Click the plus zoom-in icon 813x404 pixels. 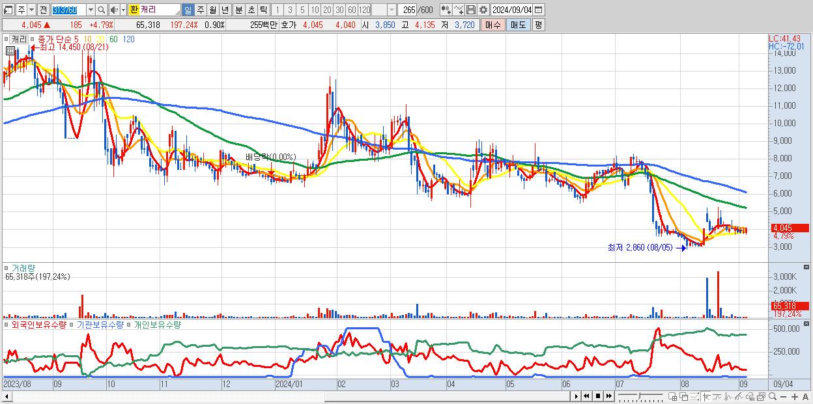point(795,397)
